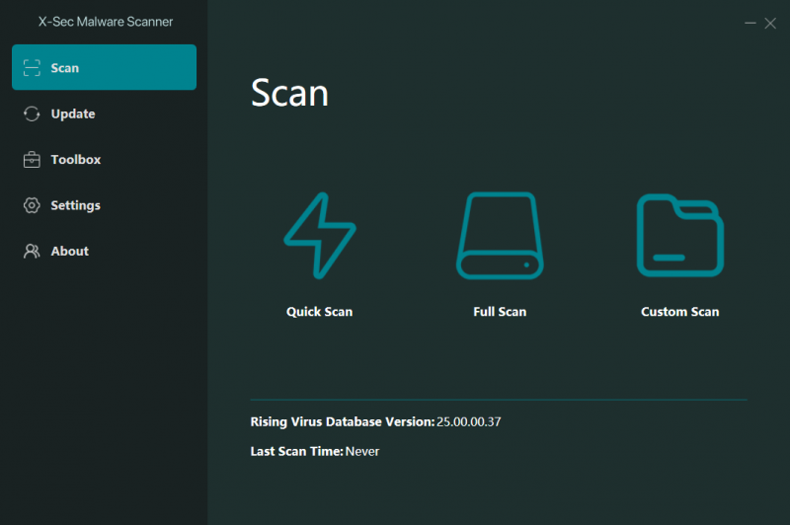Click the Full Scan text label

click(500, 312)
